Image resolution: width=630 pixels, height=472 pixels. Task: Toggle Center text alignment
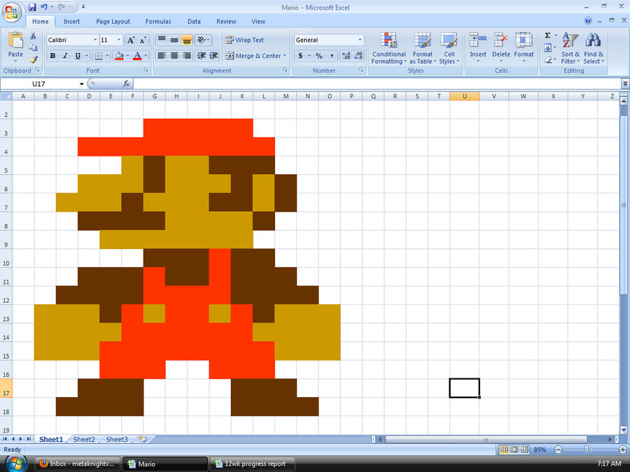174,56
